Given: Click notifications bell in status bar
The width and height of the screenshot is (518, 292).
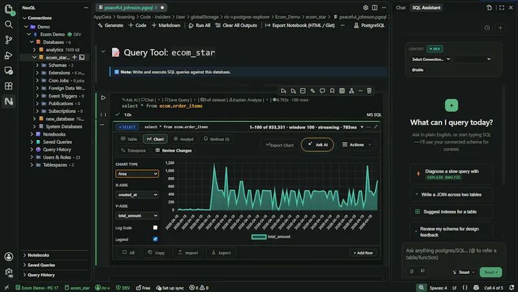Looking at the screenshot, I should tap(512, 287).
